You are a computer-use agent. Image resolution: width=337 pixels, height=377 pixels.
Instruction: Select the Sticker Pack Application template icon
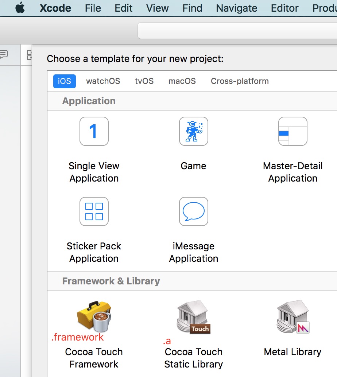point(94,211)
